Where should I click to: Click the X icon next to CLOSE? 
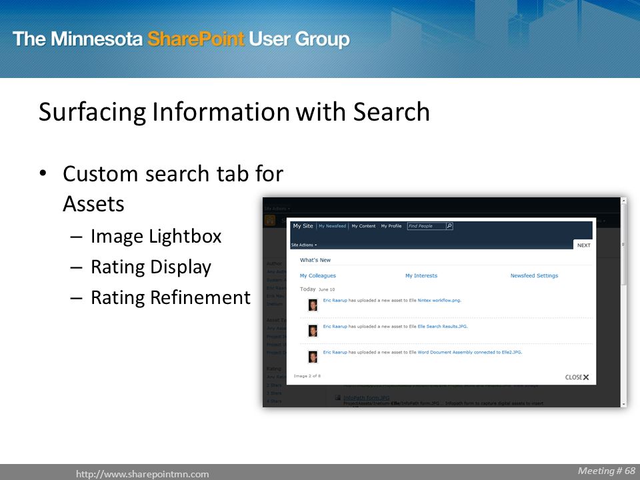pyautogui.click(x=586, y=377)
